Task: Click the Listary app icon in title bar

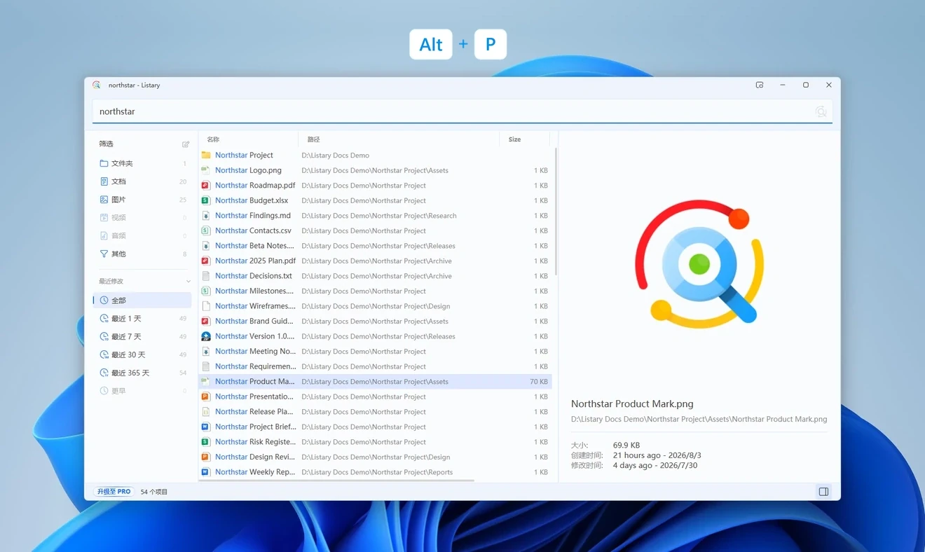Action: [97, 85]
